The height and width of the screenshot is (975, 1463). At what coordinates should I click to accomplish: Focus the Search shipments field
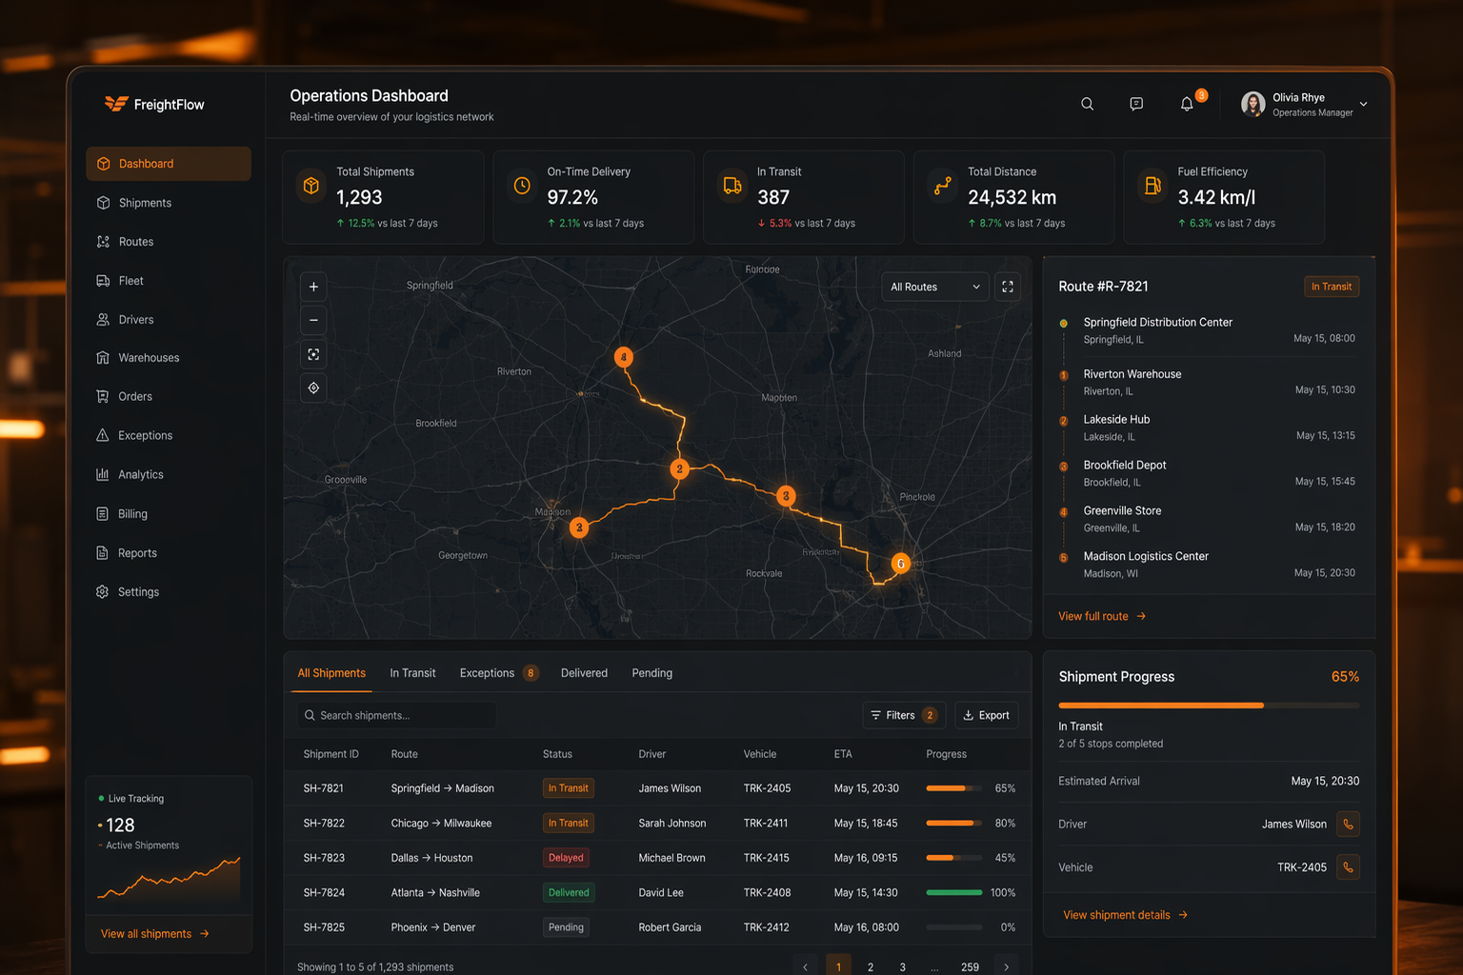coord(395,715)
